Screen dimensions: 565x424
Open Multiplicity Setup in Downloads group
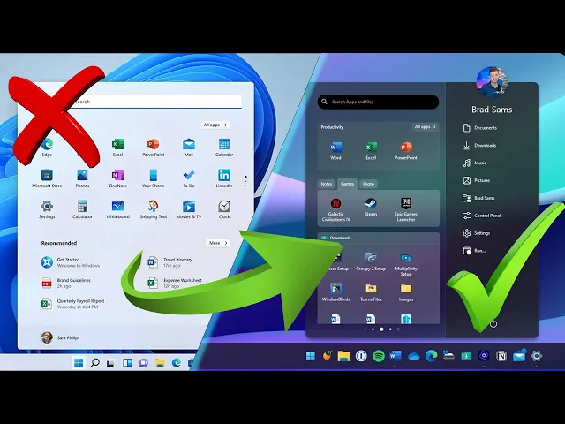coord(406,264)
